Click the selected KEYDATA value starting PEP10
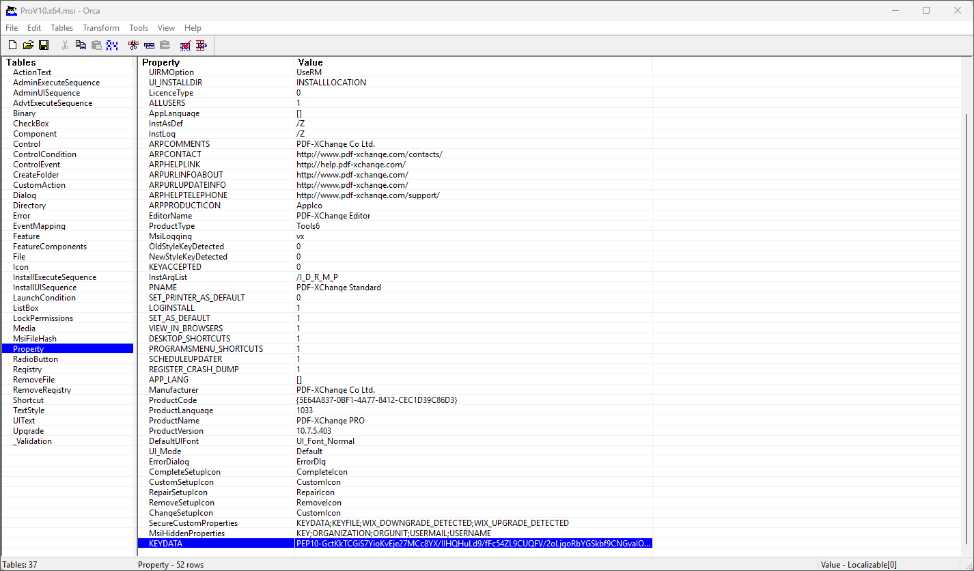Screen dimensions: 974x571 pos(473,544)
